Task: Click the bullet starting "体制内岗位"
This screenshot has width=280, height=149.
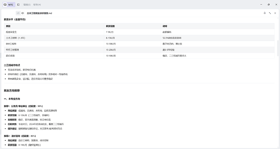Action: (38, 74)
